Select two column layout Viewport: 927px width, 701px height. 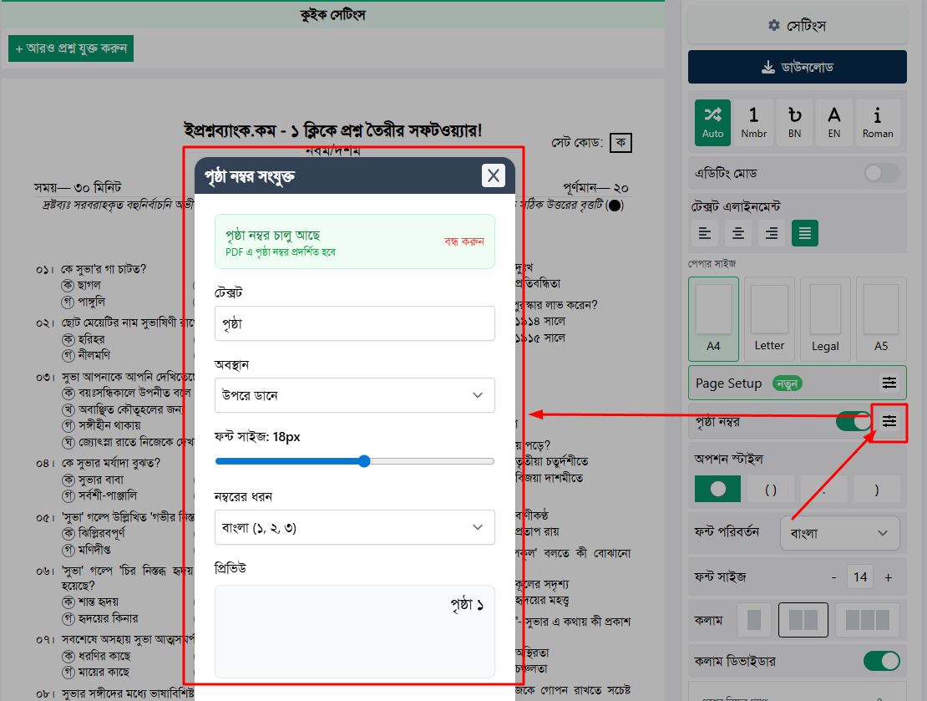pyautogui.click(x=803, y=620)
